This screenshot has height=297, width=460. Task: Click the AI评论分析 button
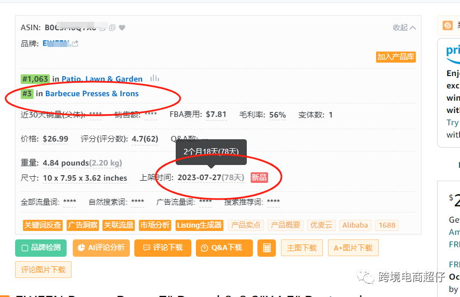(101, 248)
